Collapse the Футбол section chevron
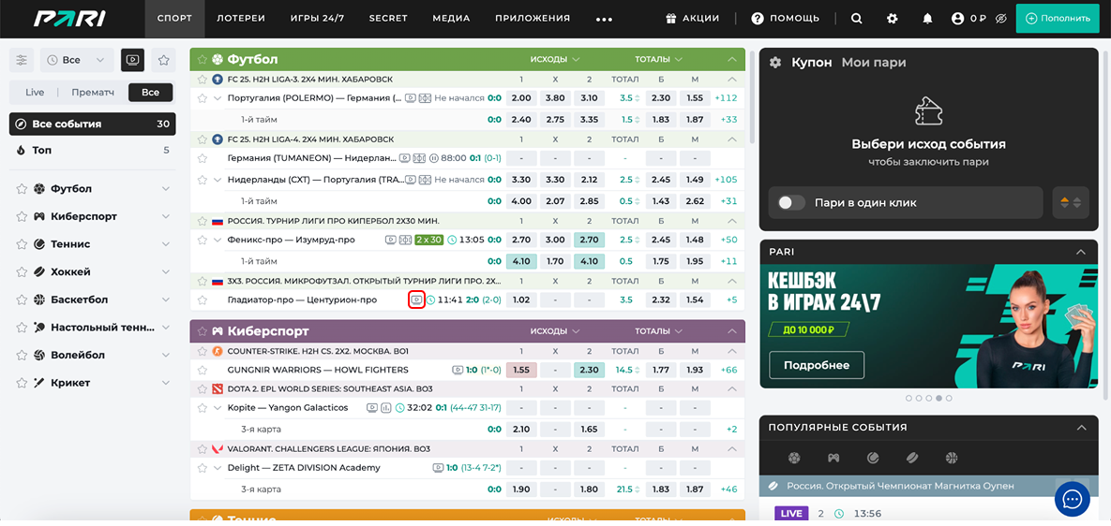Image resolution: width=1111 pixels, height=526 pixels. click(732, 59)
